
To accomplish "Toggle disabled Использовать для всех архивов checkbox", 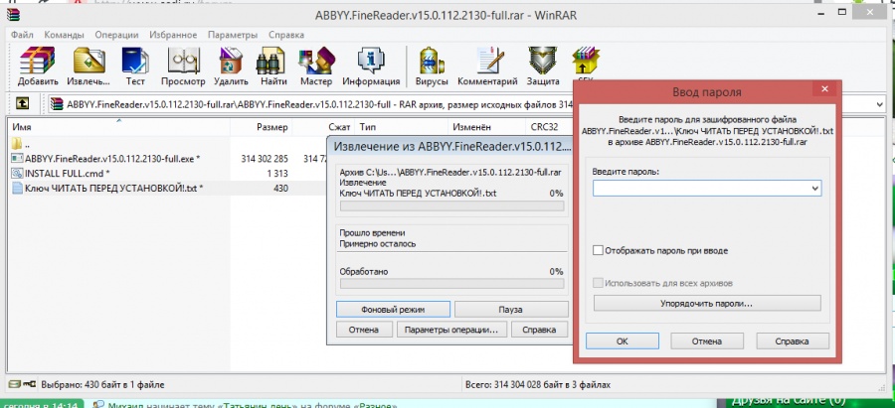I will point(598,283).
